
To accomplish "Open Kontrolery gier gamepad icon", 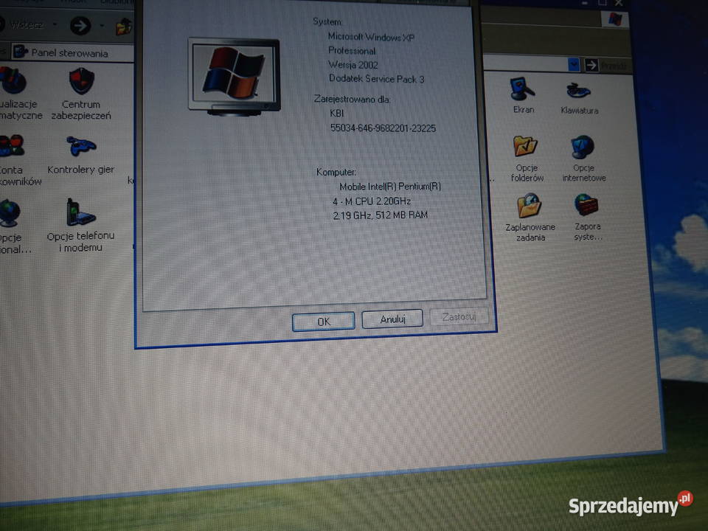I will point(81,146).
